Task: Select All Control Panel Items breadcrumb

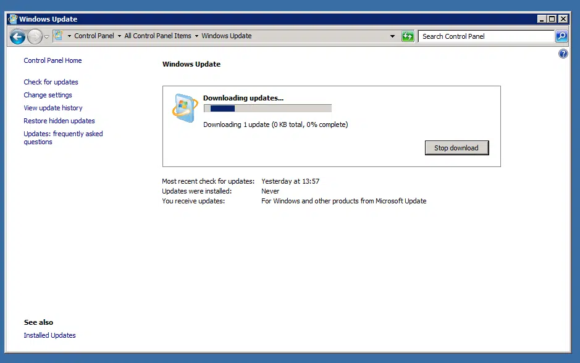Action: click(158, 36)
